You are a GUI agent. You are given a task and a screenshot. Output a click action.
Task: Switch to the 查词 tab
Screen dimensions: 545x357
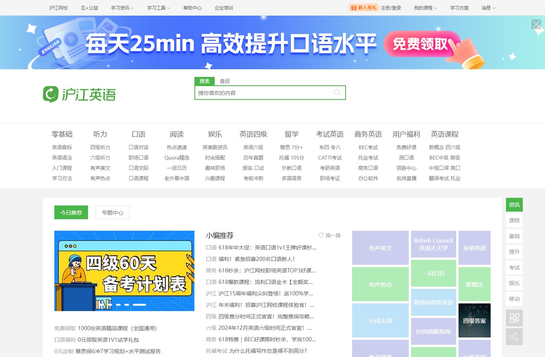click(x=225, y=81)
